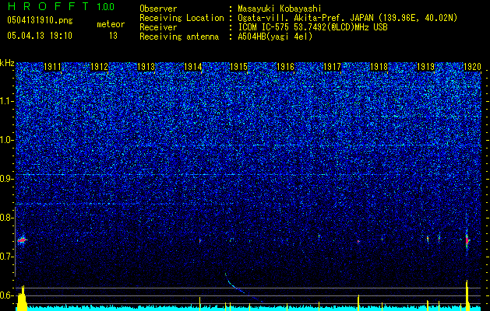Click the 1.1 kHz axis label
490x311 pixels.
[x=6, y=101]
